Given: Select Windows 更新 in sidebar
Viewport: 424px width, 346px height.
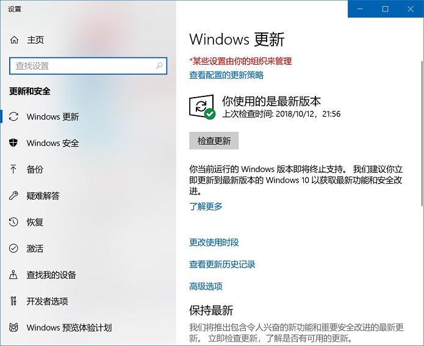Looking at the screenshot, I should [88, 117].
